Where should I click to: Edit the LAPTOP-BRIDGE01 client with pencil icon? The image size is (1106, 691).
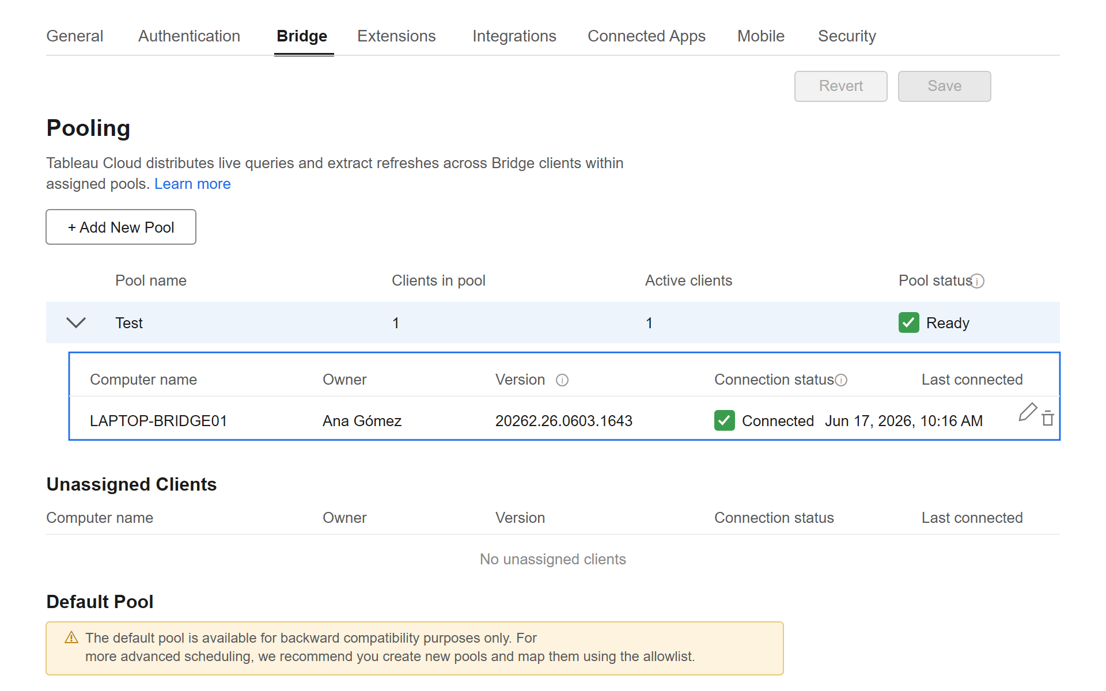(1028, 412)
